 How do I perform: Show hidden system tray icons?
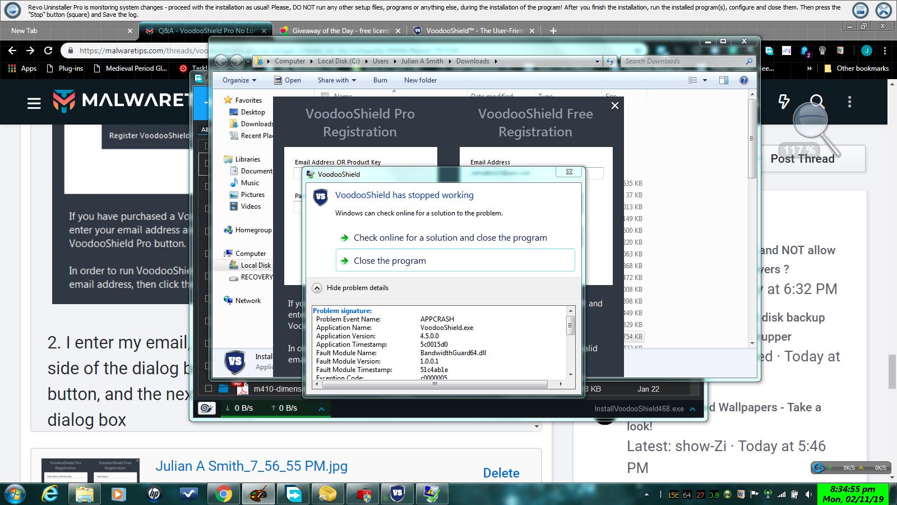coord(646,494)
